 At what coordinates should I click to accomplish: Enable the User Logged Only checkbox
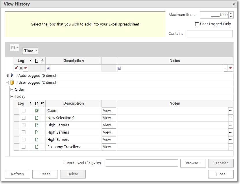point(197,24)
